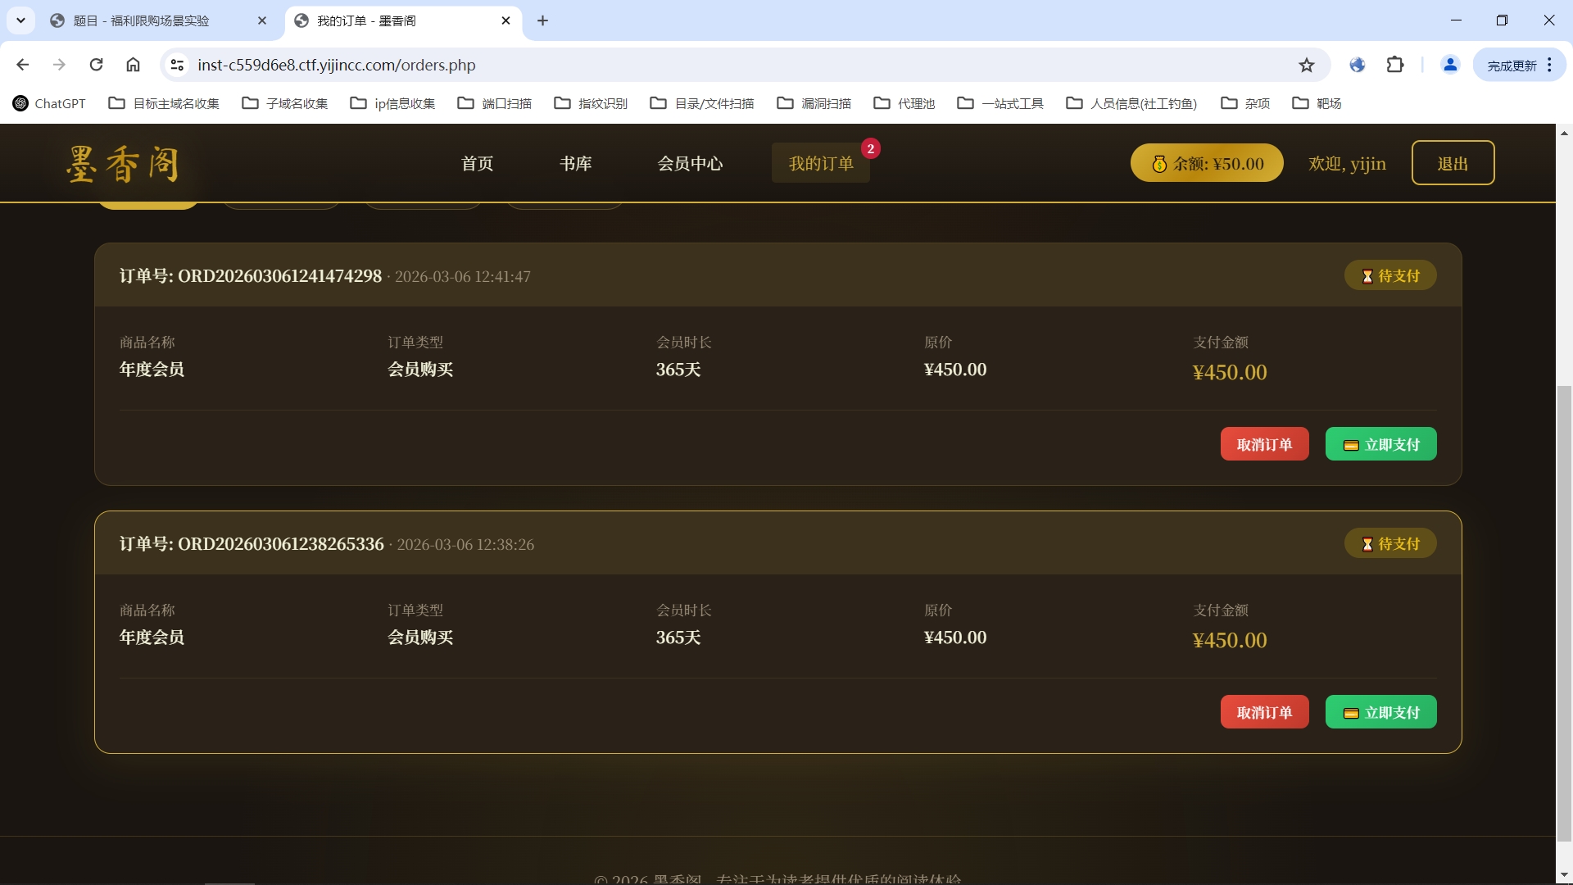Screen dimensions: 1573x885
Task: Navigate back with the arrow icon
Action: point(23,65)
